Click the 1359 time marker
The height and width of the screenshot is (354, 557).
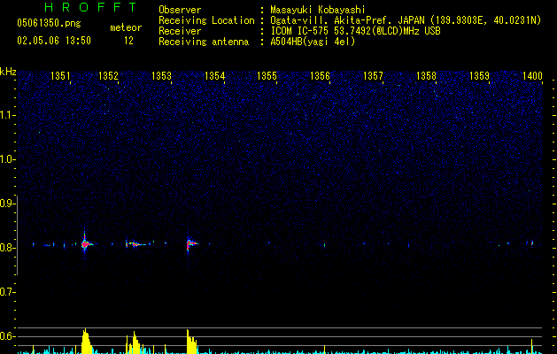[x=479, y=75]
